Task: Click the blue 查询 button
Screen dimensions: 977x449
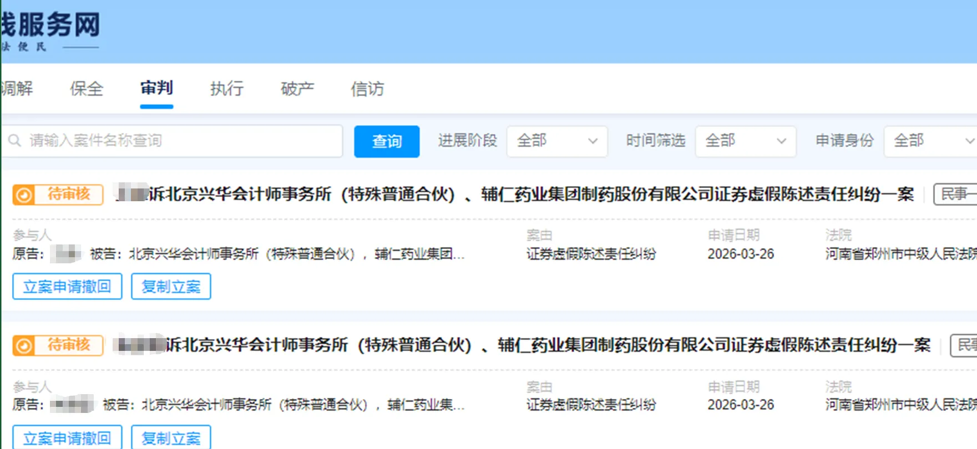Action: (387, 141)
